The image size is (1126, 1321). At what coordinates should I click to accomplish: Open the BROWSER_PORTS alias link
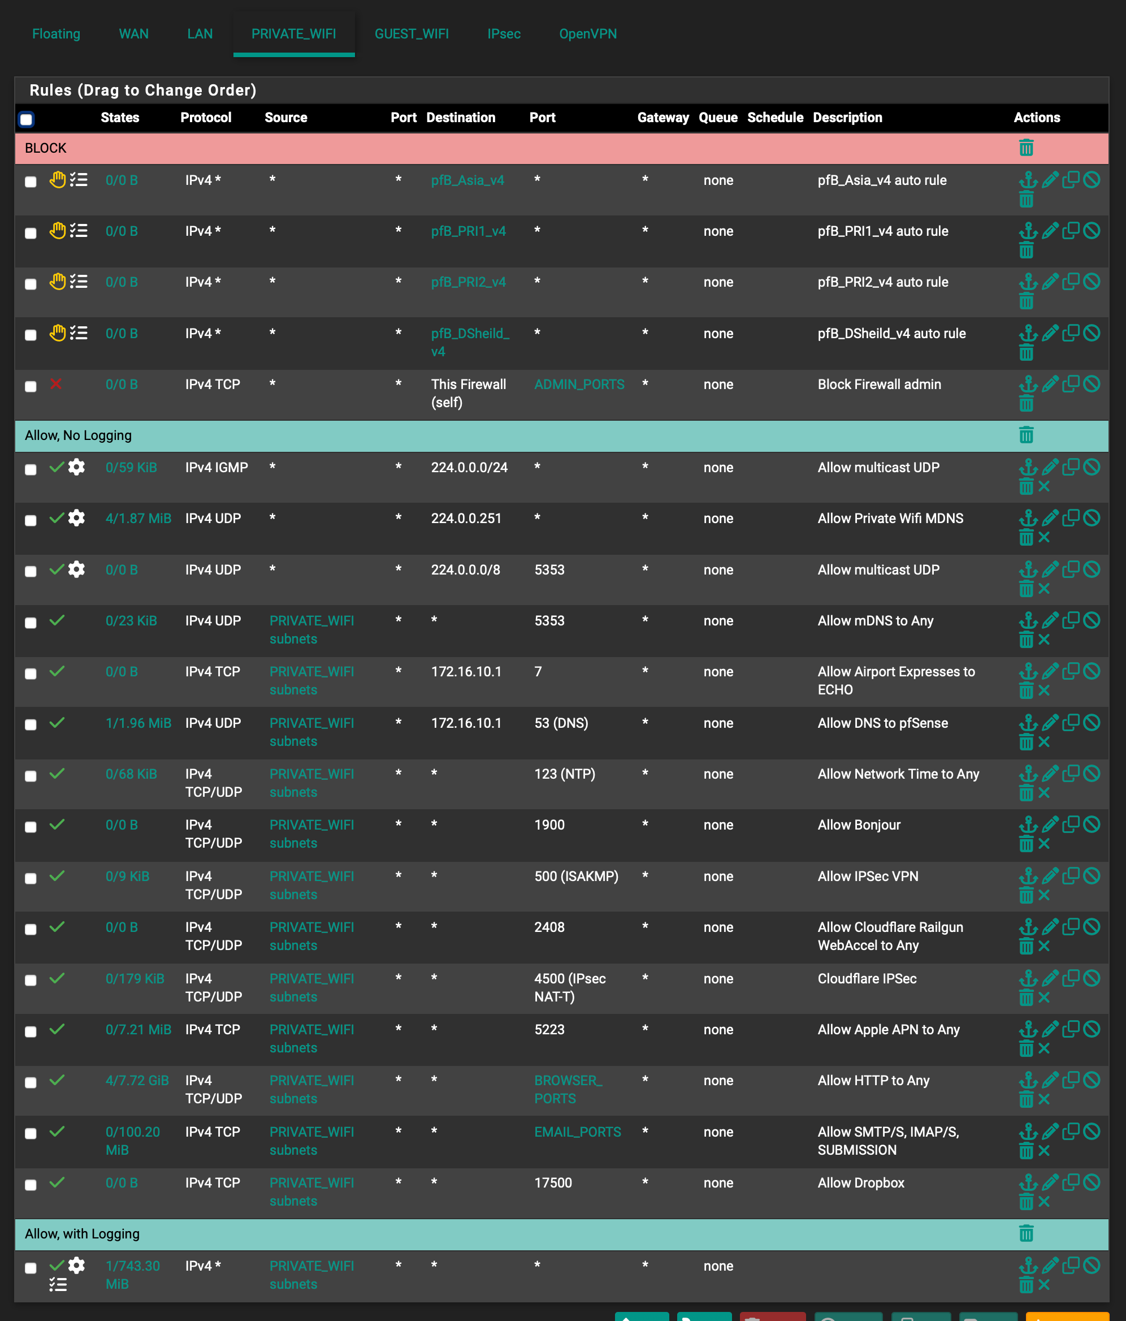point(569,1090)
